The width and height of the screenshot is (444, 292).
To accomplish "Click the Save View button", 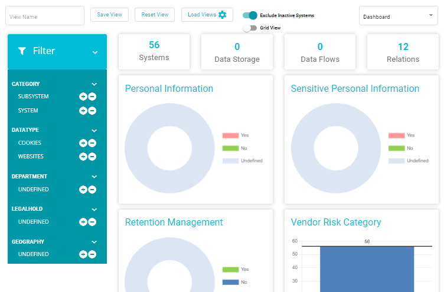I will 110,15.
